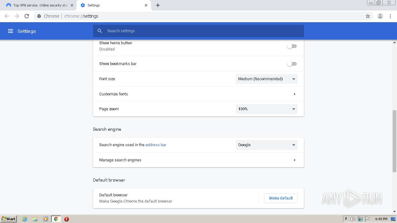Minimize the Chrome window
Screen dimensions: 397x223
(371, 3)
